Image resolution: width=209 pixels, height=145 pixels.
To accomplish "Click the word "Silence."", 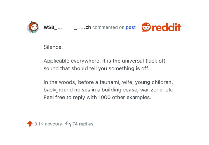I will pyautogui.click(x=53, y=47).
